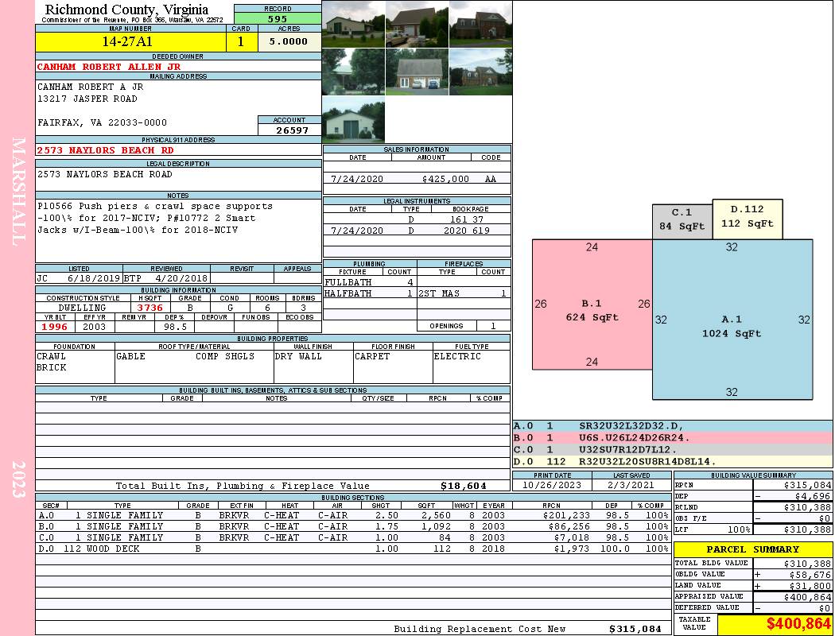Click the physical address 2573 NAYLORS BEACH RD
This screenshot has width=835, height=636.
tap(105, 150)
